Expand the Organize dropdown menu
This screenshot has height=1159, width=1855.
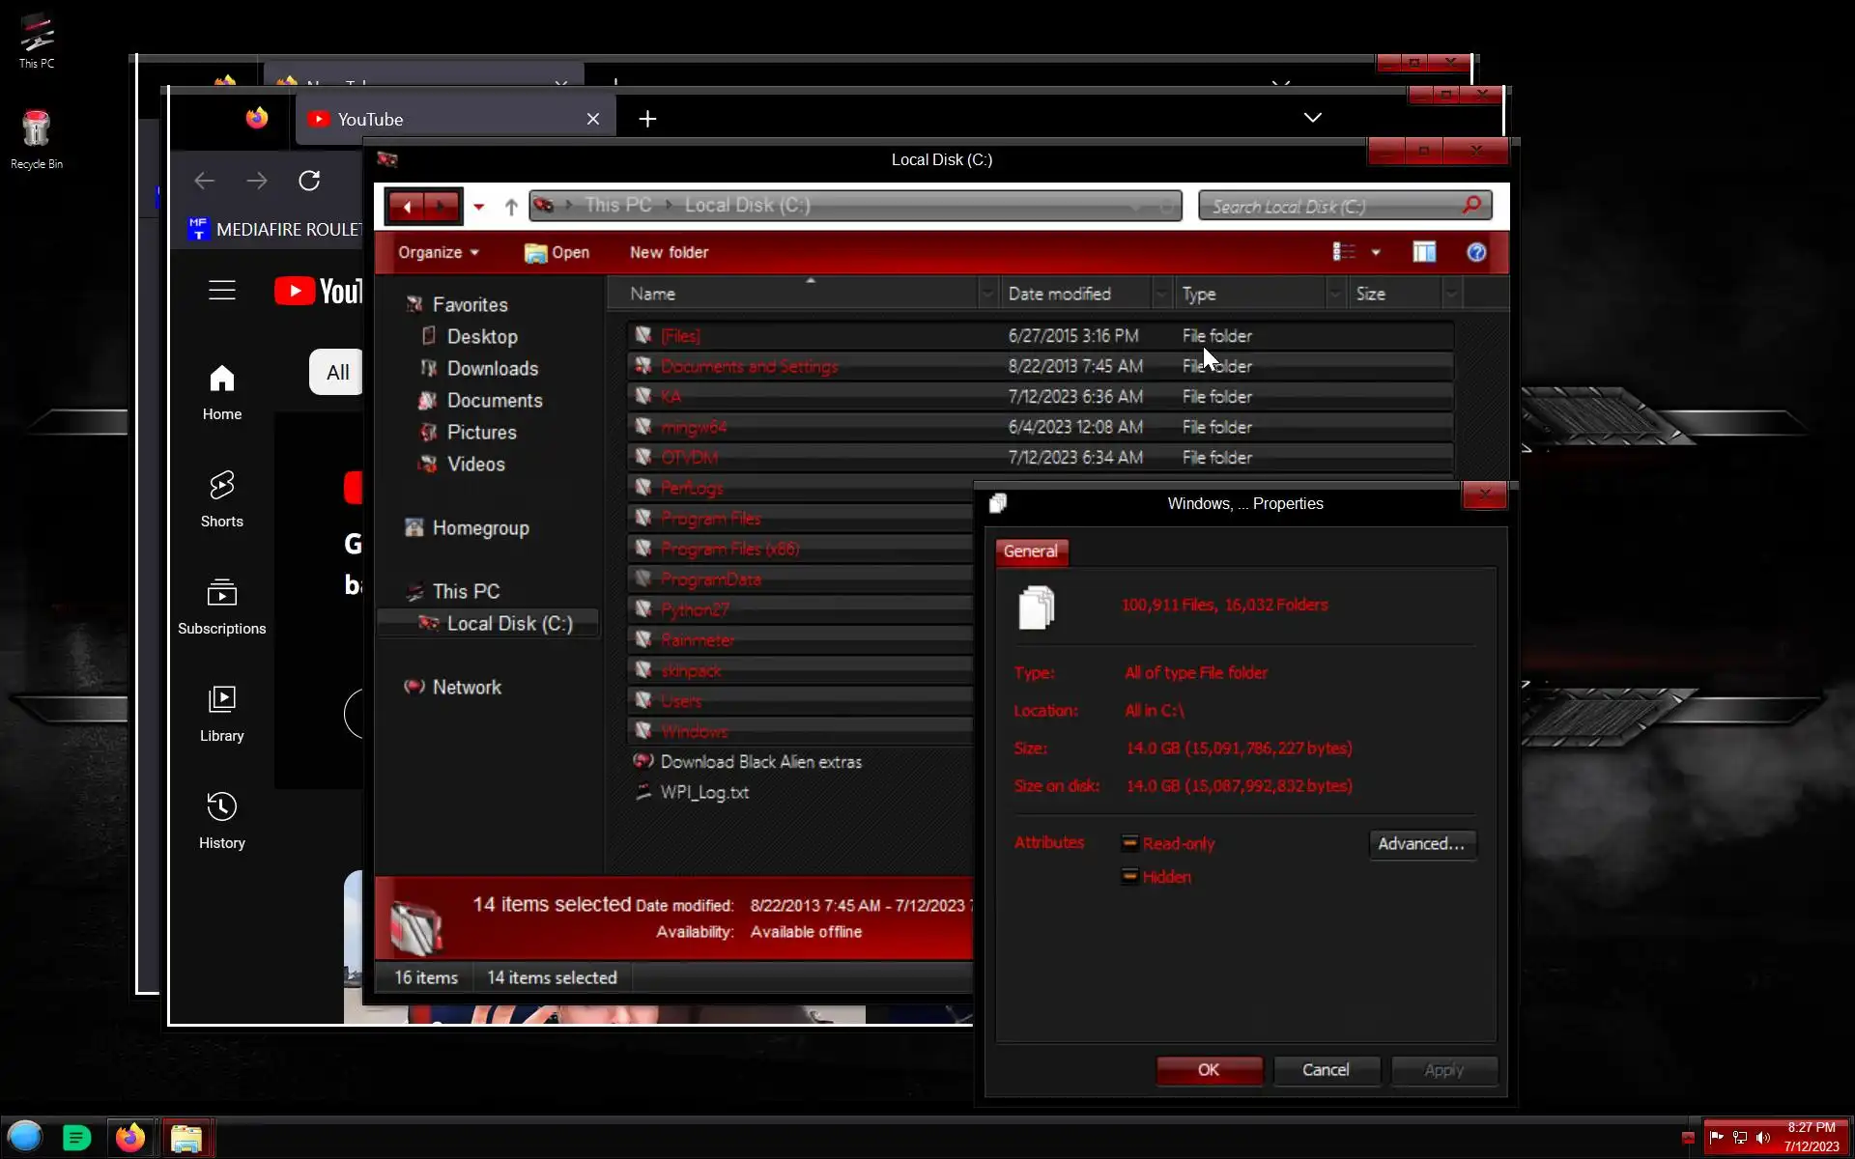(x=438, y=252)
